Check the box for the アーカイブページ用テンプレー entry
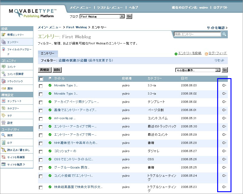Viewport: 243px width, 194px height. 41,102
